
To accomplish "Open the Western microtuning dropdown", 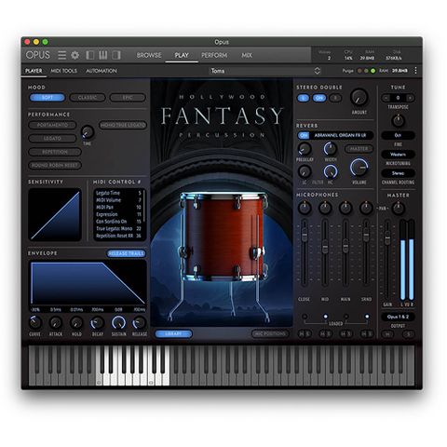I will tap(398, 155).
